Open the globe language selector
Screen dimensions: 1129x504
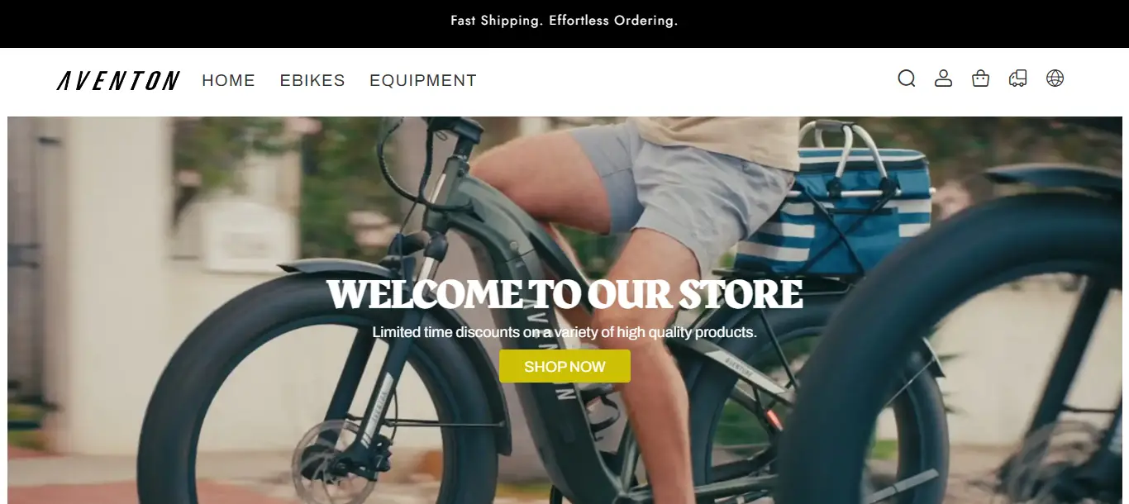(x=1055, y=78)
